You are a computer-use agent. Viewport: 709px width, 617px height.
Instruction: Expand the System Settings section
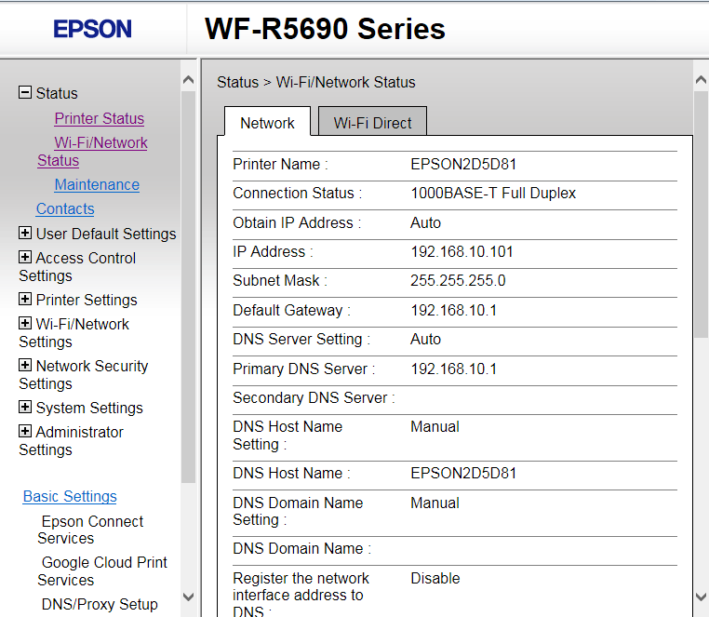coord(25,408)
